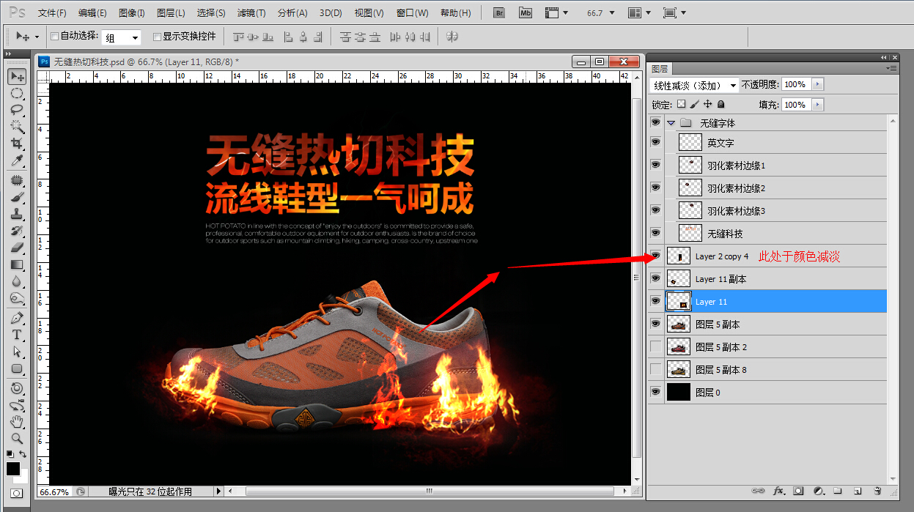Open the 文件(F) menu

(52, 13)
